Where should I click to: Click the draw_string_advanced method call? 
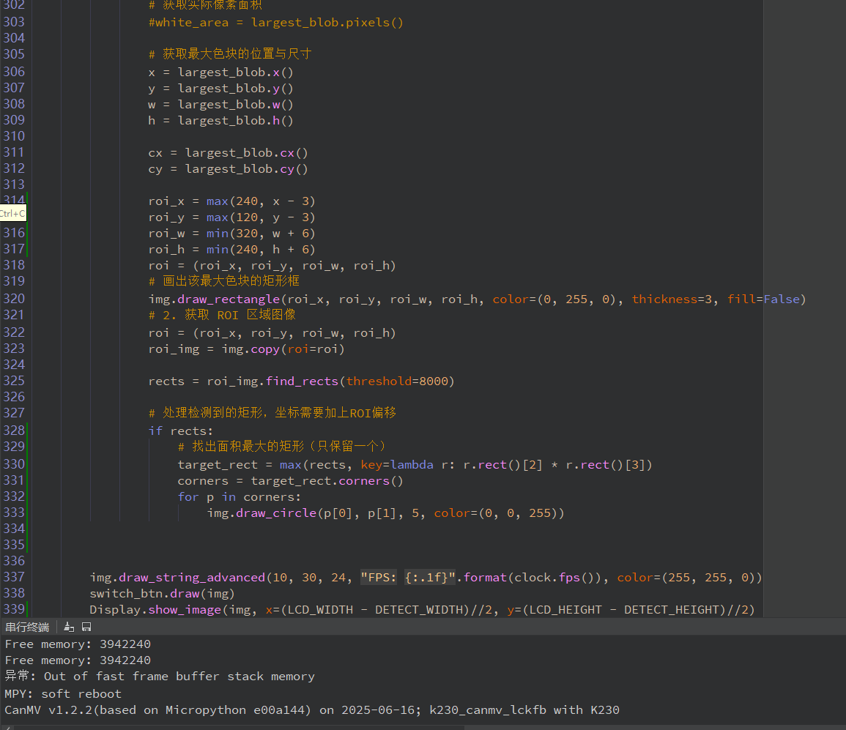pyautogui.click(x=192, y=577)
